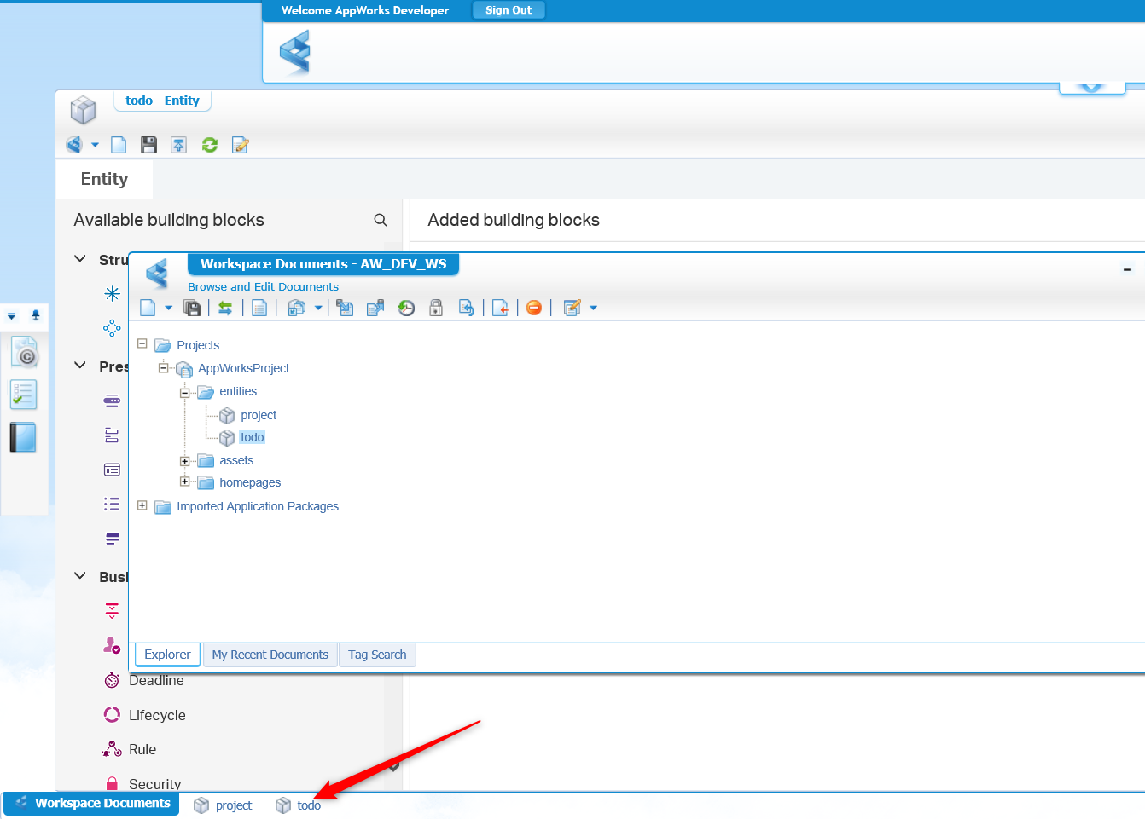Click the asterisk structure block icon
1145x819 pixels.
tap(112, 294)
